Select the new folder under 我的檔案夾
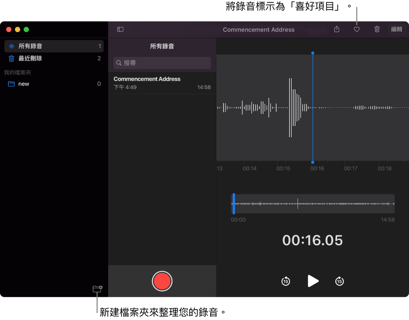This screenshot has height=320, width=409. 24,84
